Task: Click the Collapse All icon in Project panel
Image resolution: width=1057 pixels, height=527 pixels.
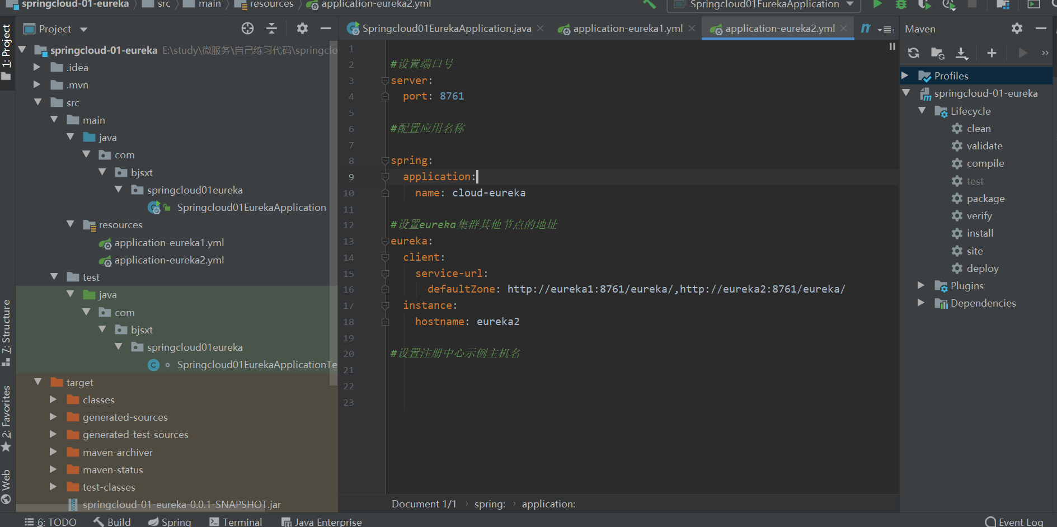Action: [x=272, y=29]
